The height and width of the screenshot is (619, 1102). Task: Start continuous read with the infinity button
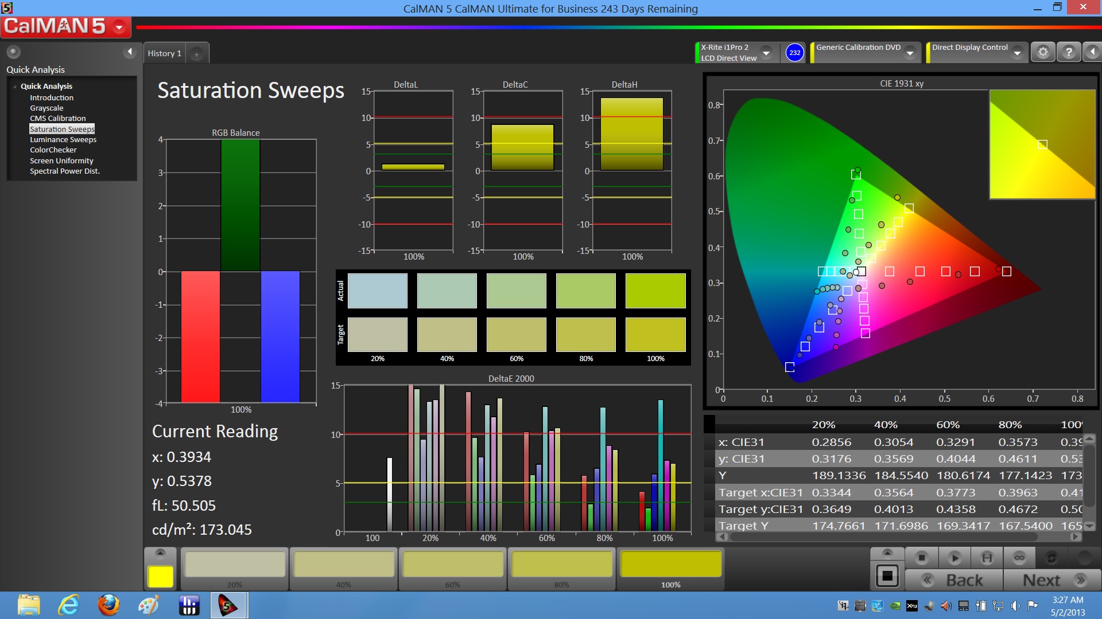(1019, 558)
